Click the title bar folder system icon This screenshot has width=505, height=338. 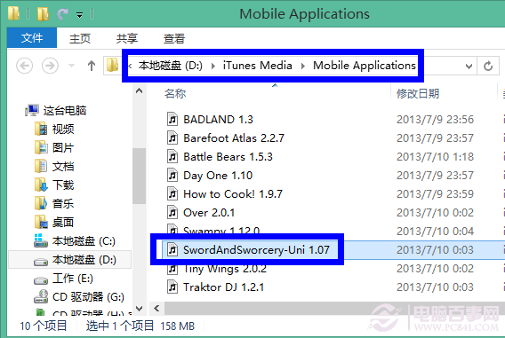14,13
